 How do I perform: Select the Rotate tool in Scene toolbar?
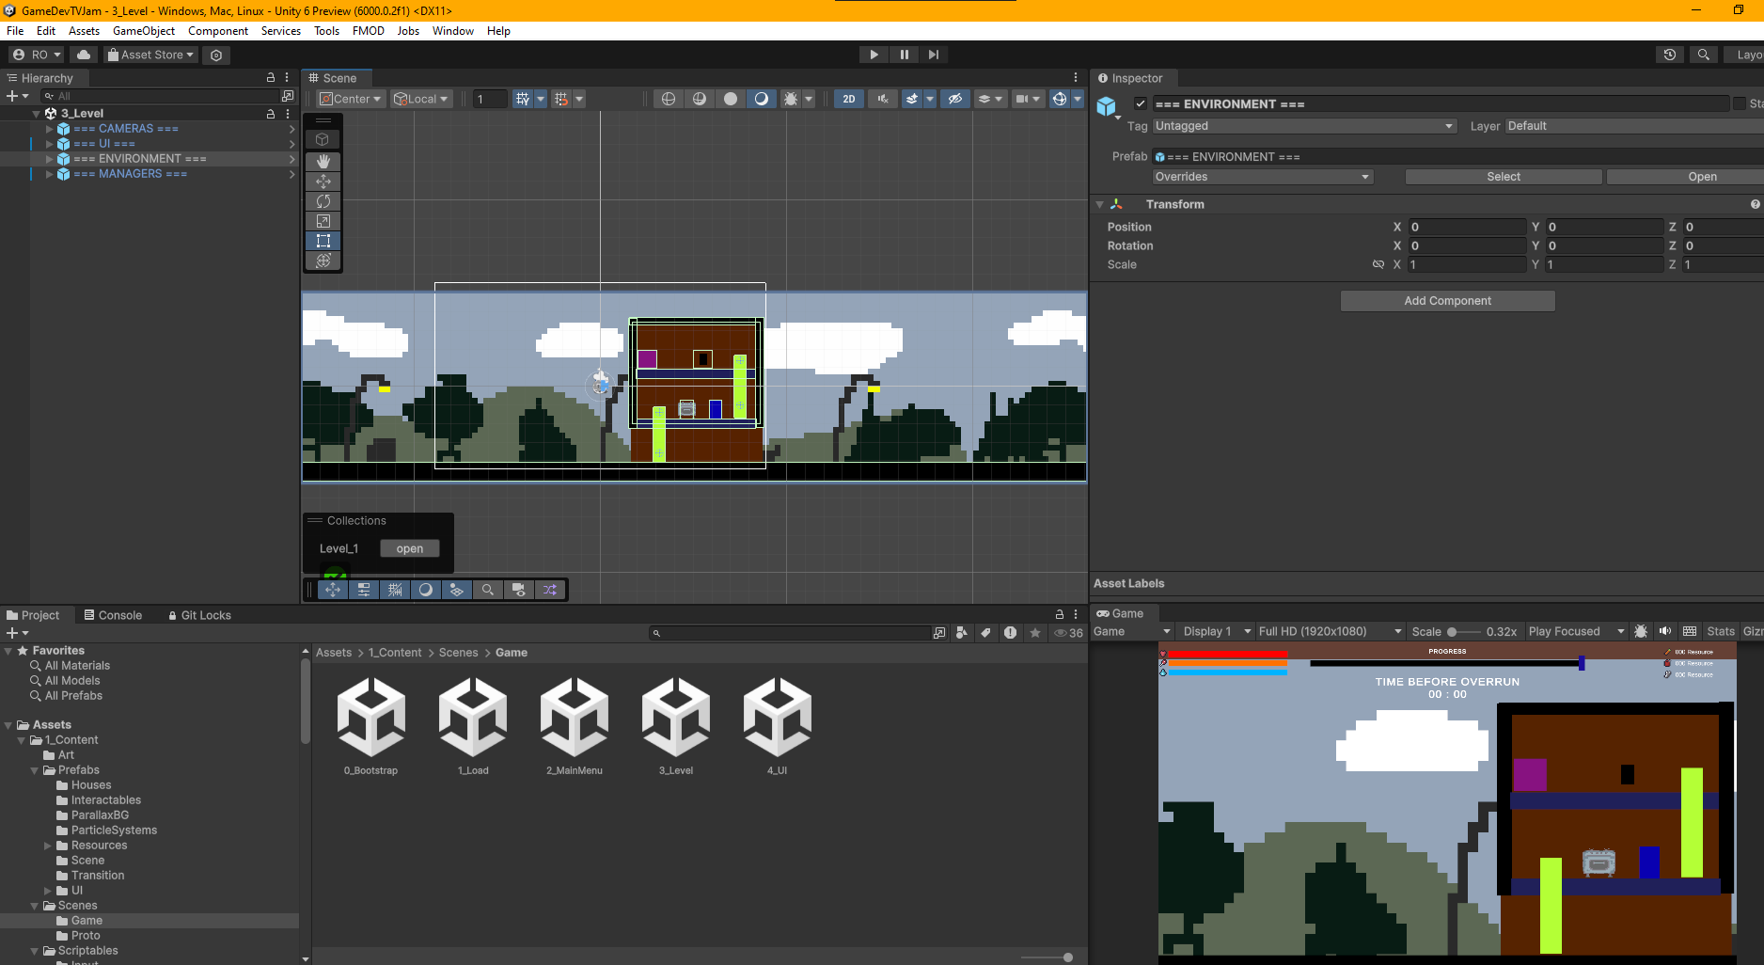(323, 201)
